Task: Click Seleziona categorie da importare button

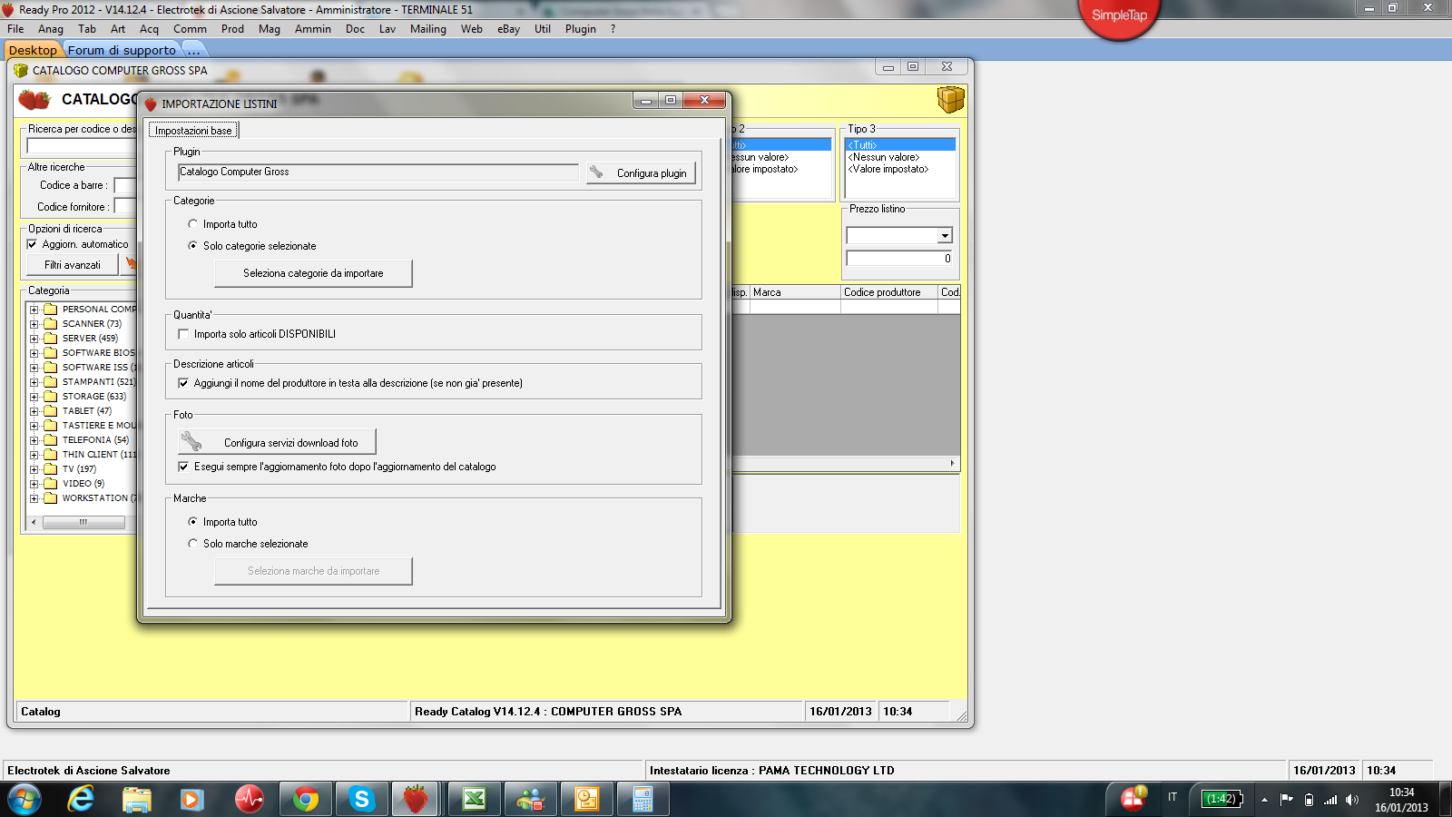Action: [313, 273]
